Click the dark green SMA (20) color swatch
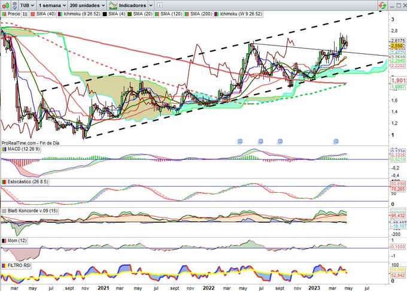 click(130, 14)
